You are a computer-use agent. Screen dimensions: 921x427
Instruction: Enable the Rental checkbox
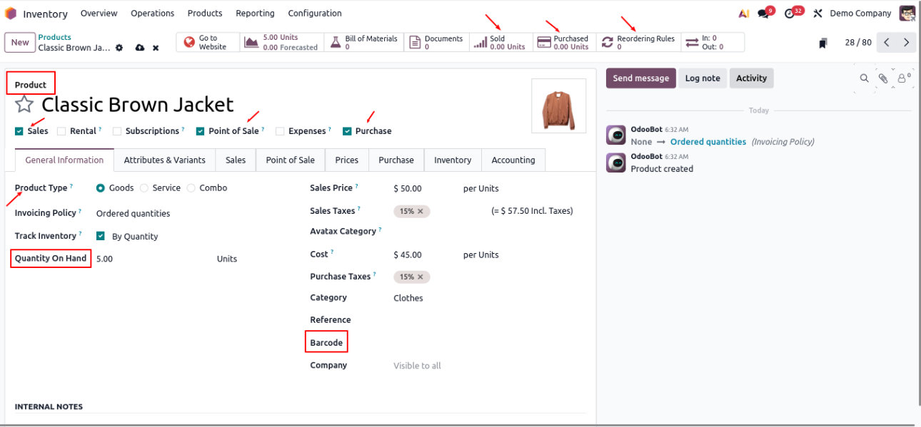[61, 131]
